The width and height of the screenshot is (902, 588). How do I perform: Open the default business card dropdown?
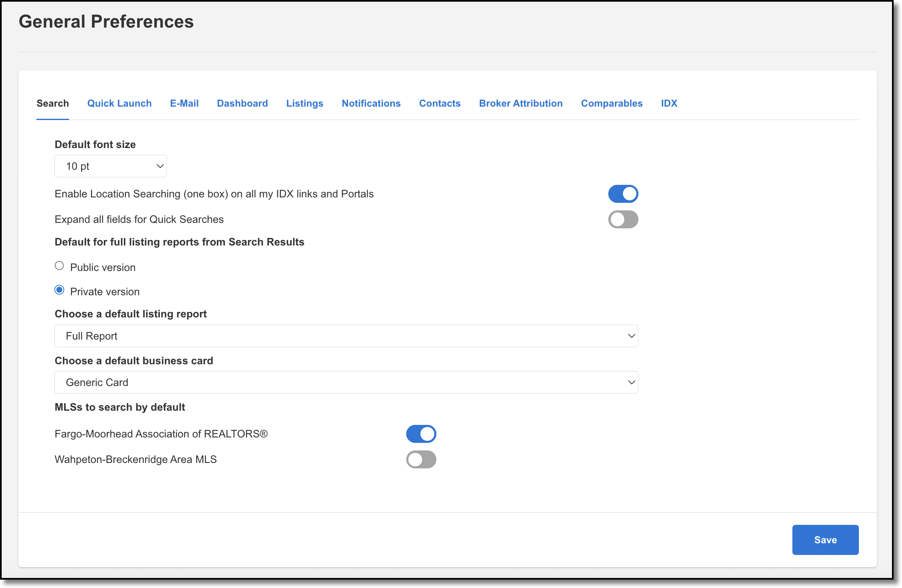pyautogui.click(x=346, y=382)
